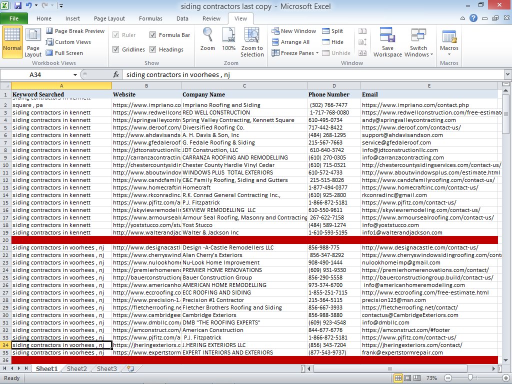Open Customize Quick Access Toolbar dropdown

[61, 5]
